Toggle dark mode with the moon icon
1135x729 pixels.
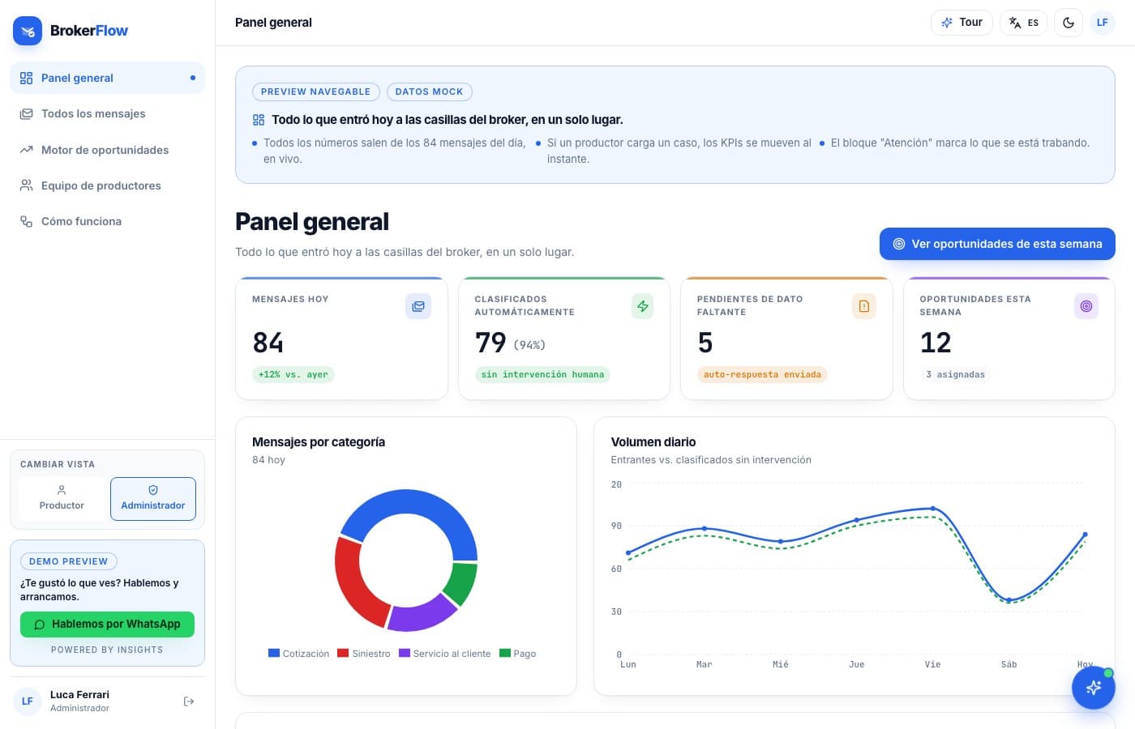(x=1069, y=23)
